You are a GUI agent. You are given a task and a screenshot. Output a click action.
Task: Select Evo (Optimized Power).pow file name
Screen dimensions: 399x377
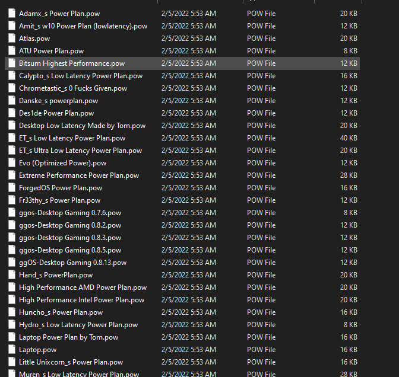62,163
